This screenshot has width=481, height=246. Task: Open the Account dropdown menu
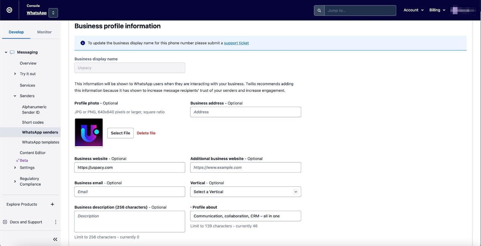click(413, 10)
